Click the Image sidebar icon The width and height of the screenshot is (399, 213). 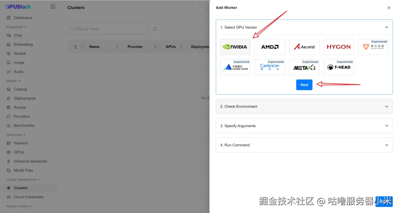pos(8,62)
